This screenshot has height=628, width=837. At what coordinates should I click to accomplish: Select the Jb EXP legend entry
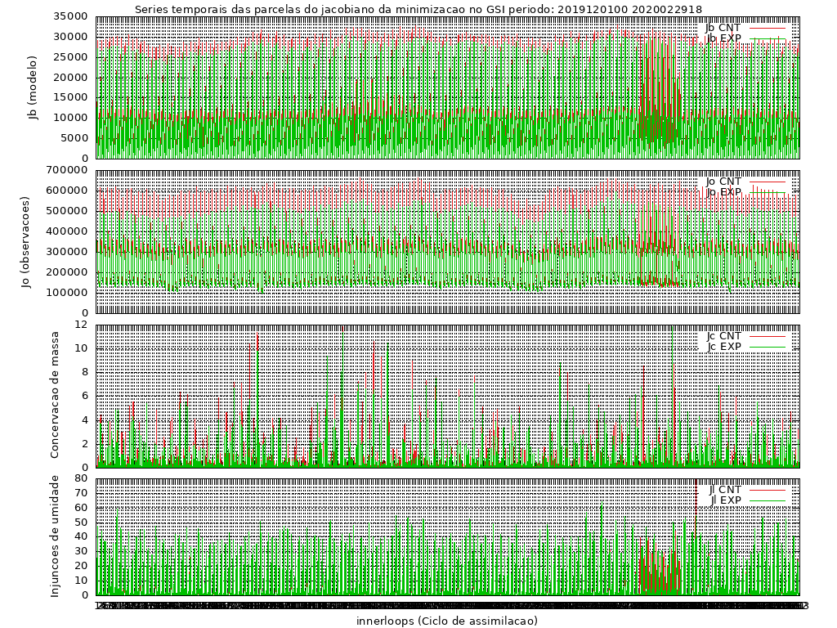(745, 38)
